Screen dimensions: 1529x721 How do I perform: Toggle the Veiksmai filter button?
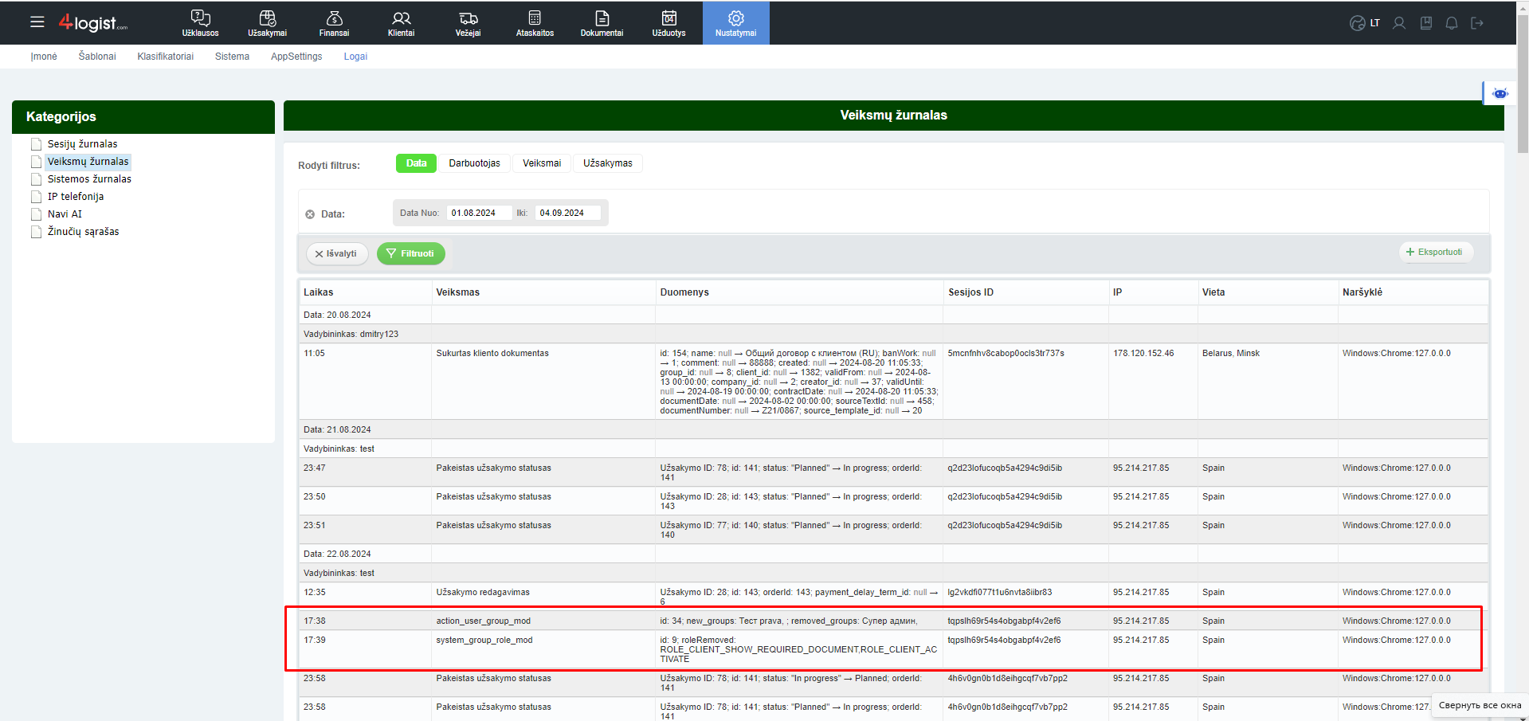[x=542, y=163]
